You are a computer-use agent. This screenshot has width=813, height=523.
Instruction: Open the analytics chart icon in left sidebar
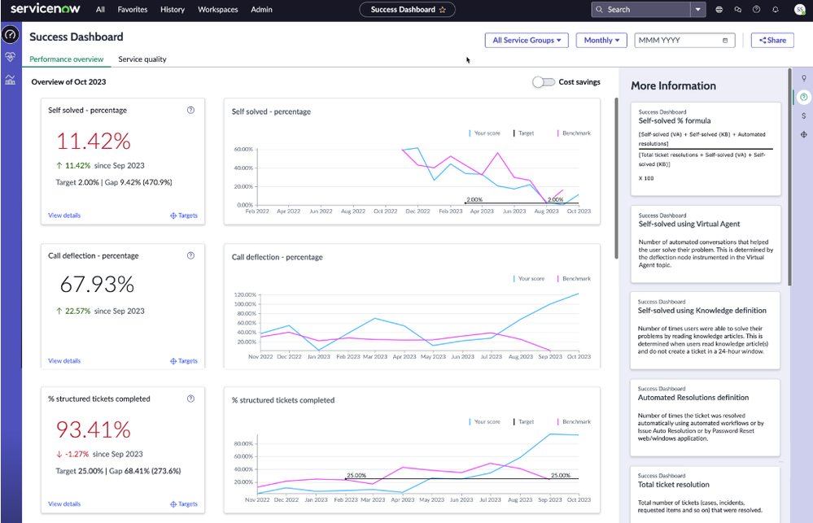click(x=10, y=80)
